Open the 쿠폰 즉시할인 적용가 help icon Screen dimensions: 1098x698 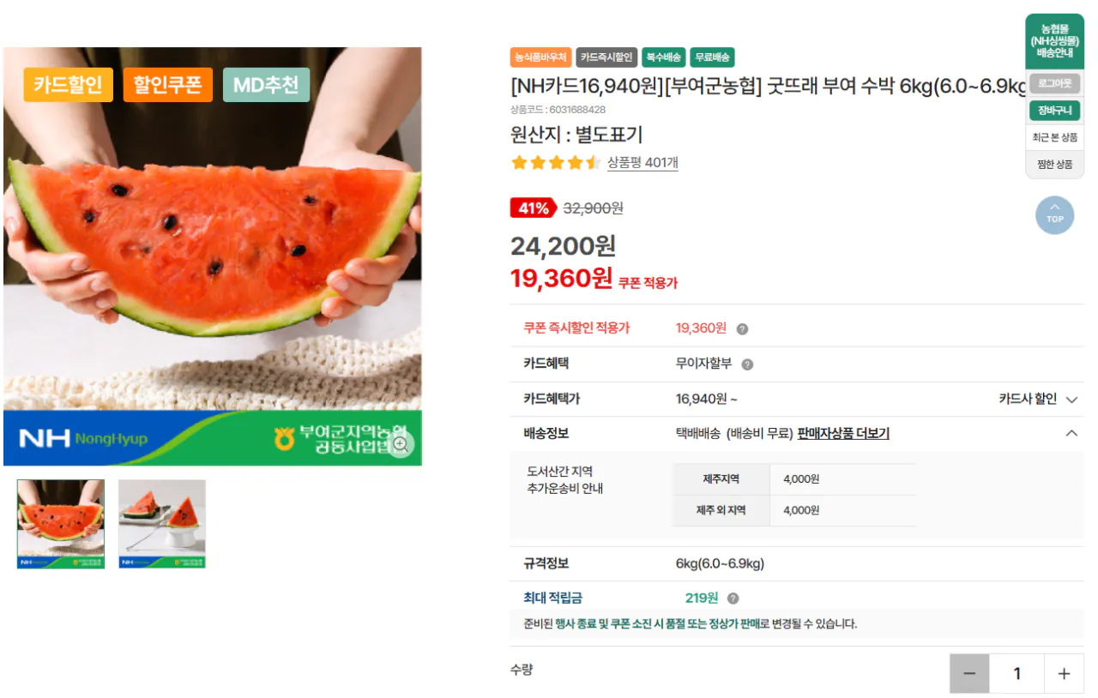743,328
